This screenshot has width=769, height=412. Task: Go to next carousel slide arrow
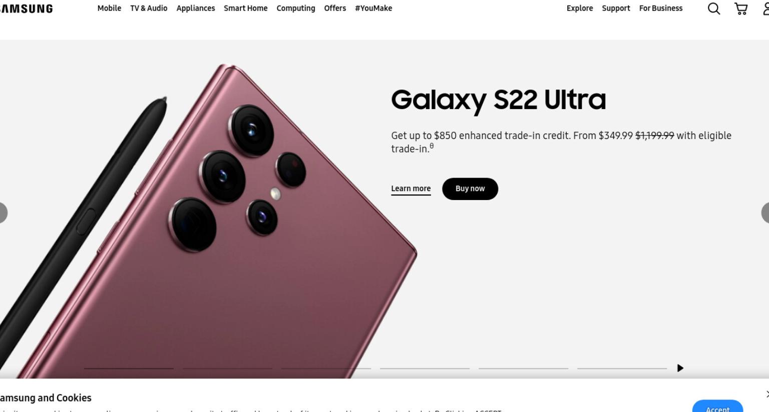765,212
